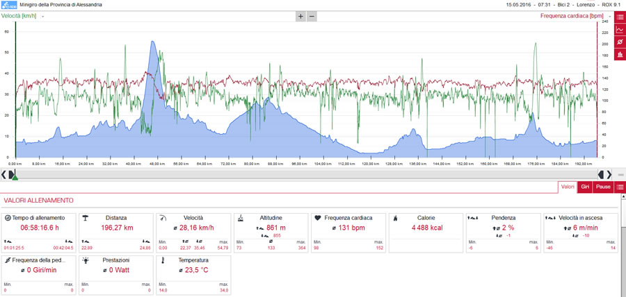The width and height of the screenshot is (626, 297).
Task: Click the mountain icon on Altitudine card
Action: [241, 218]
